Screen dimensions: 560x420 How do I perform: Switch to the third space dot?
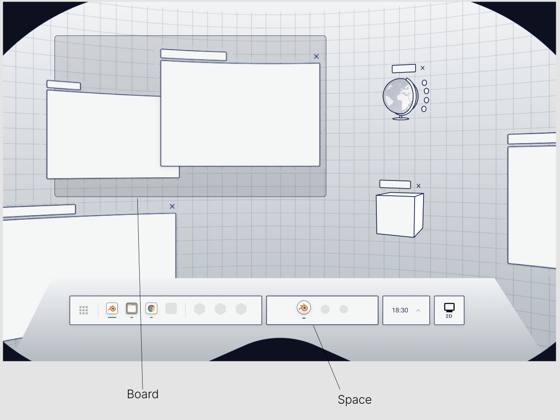(344, 309)
